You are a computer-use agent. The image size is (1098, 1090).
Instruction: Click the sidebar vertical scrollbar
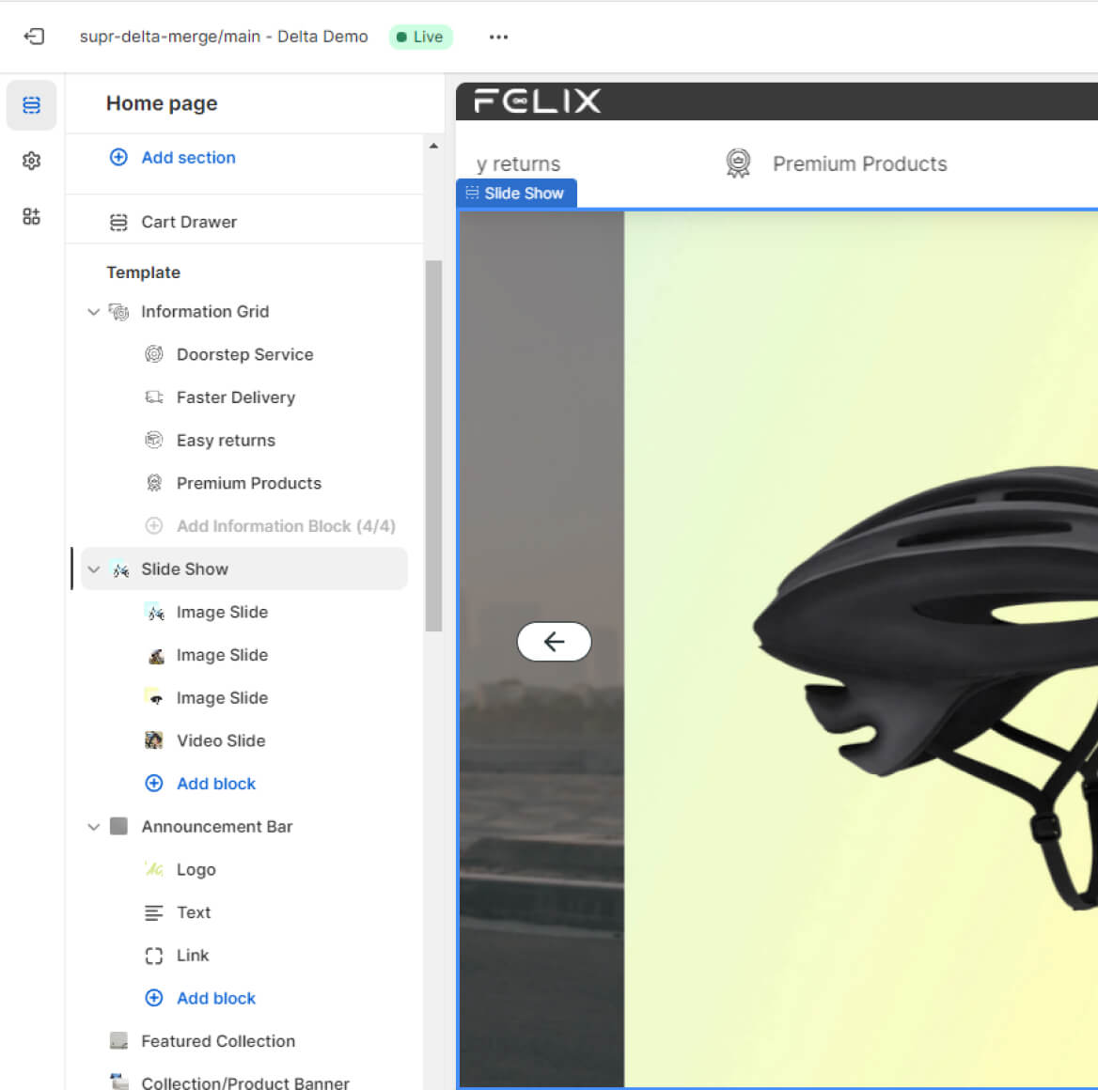[x=433, y=445]
